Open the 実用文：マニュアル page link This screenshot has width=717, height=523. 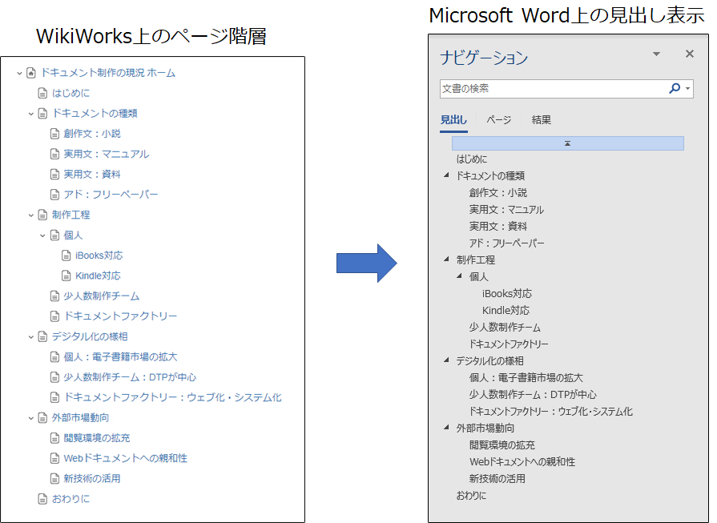[106, 154]
